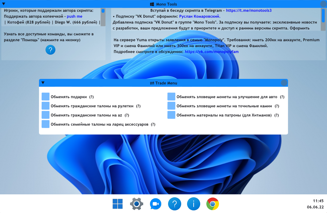Image resolution: width=327 pixels, height=213 pixels.
Task: Show hint (?) for монеты на точильные камни
Action: click(277, 106)
